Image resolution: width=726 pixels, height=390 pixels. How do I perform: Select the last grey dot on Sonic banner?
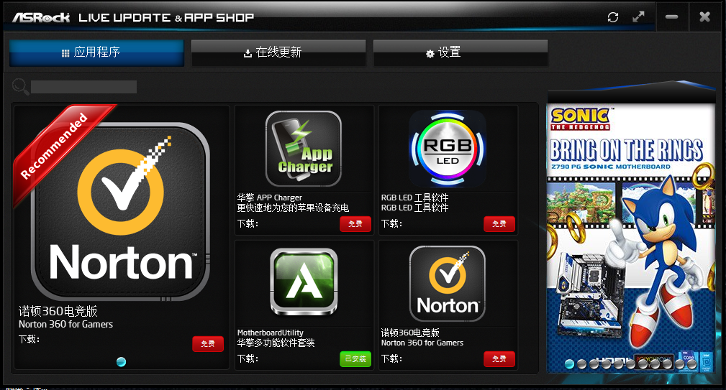(691, 363)
